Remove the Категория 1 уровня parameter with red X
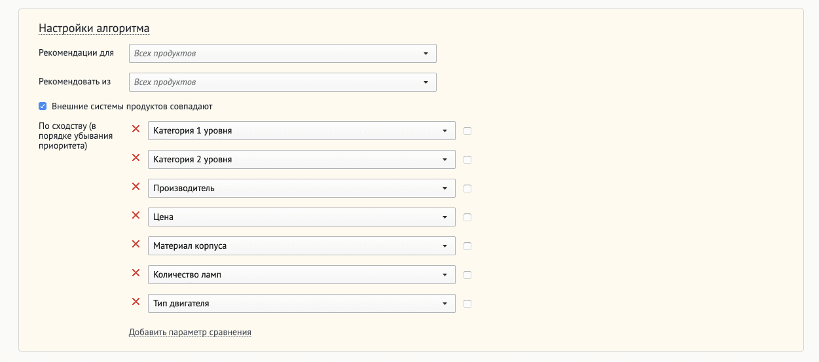The width and height of the screenshot is (819, 362). tap(136, 129)
